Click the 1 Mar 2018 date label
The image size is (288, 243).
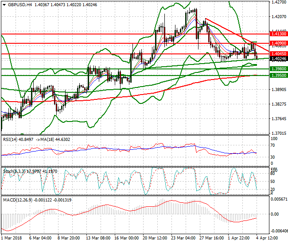click(x=12, y=238)
